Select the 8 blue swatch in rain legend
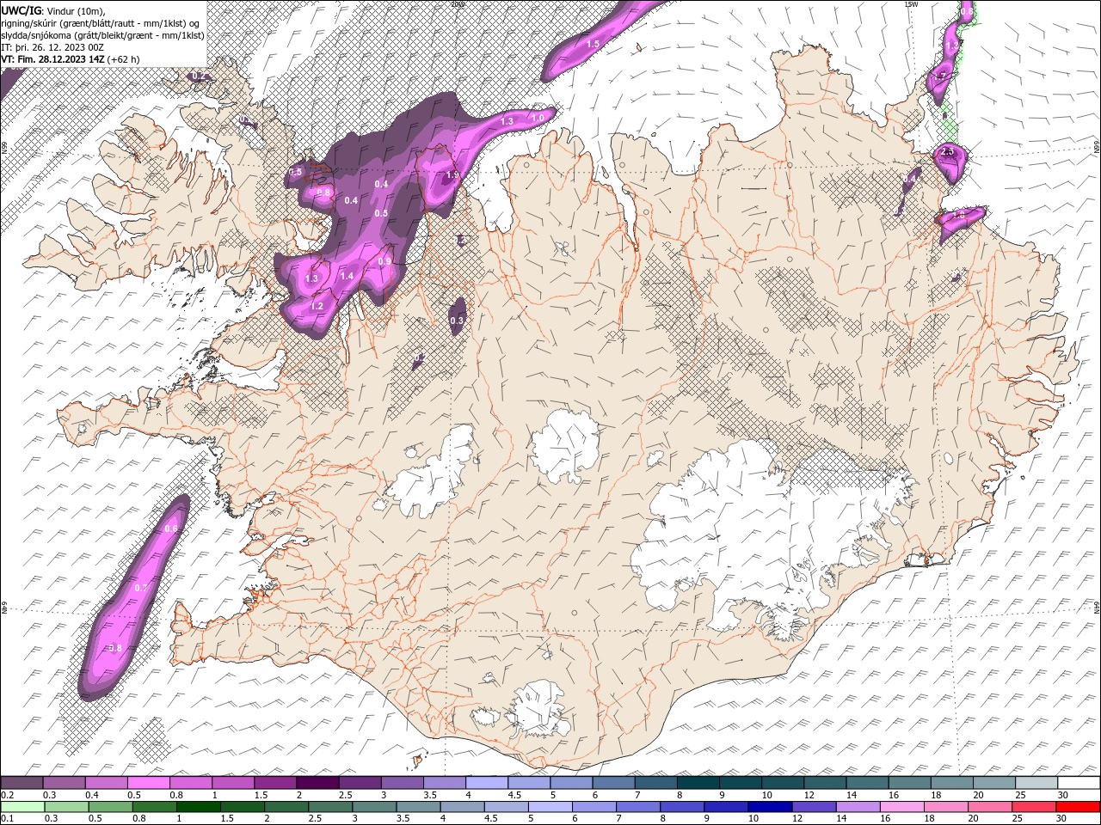The width and height of the screenshot is (1101, 825). tap(681, 806)
